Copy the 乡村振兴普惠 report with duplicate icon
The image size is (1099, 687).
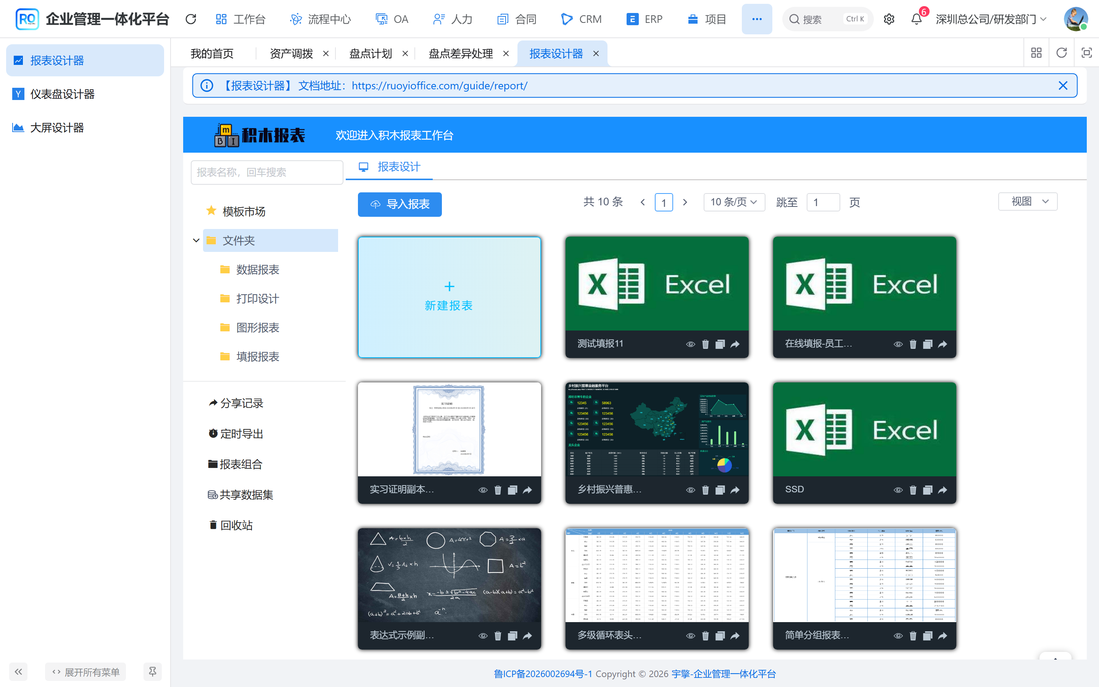point(720,490)
